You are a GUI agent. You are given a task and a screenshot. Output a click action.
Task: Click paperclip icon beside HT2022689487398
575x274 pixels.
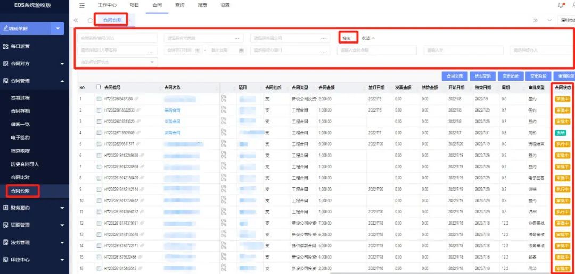(136, 99)
